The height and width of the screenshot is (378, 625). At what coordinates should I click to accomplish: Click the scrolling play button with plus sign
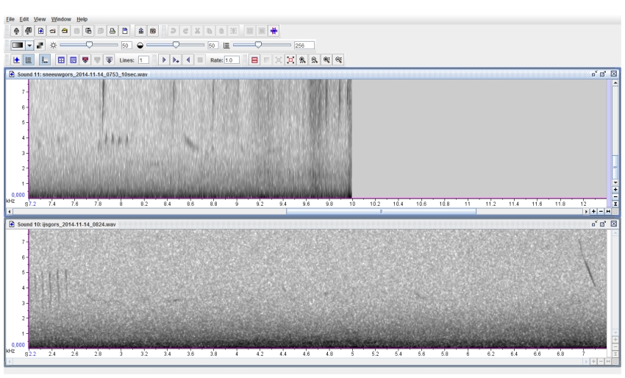click(x=176, y=59)
